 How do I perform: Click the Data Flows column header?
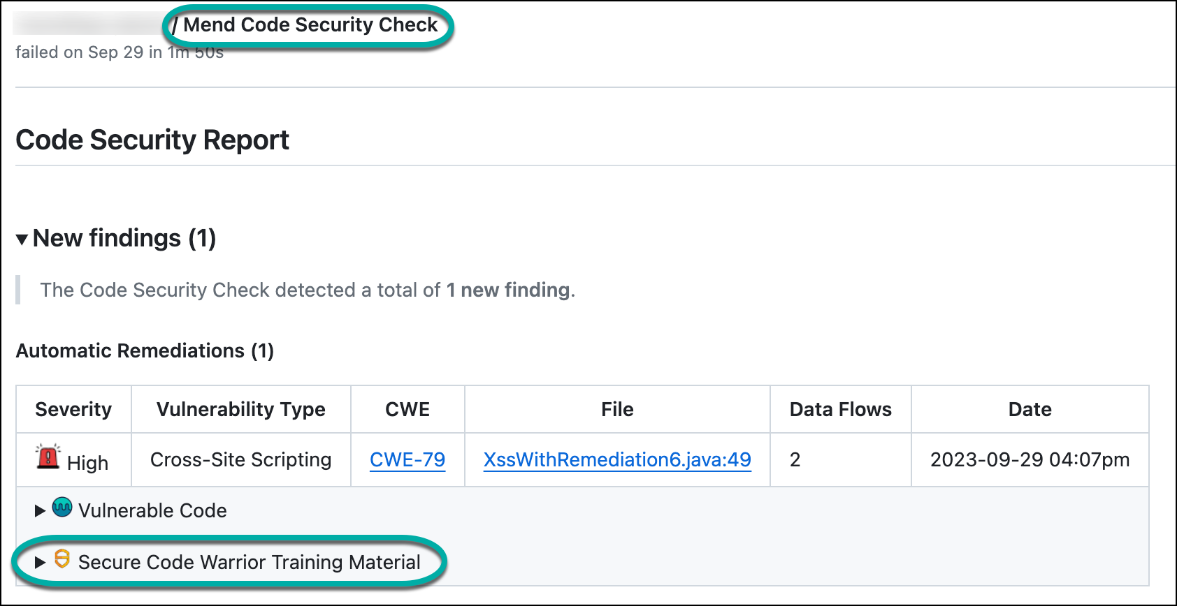(840, 409)
